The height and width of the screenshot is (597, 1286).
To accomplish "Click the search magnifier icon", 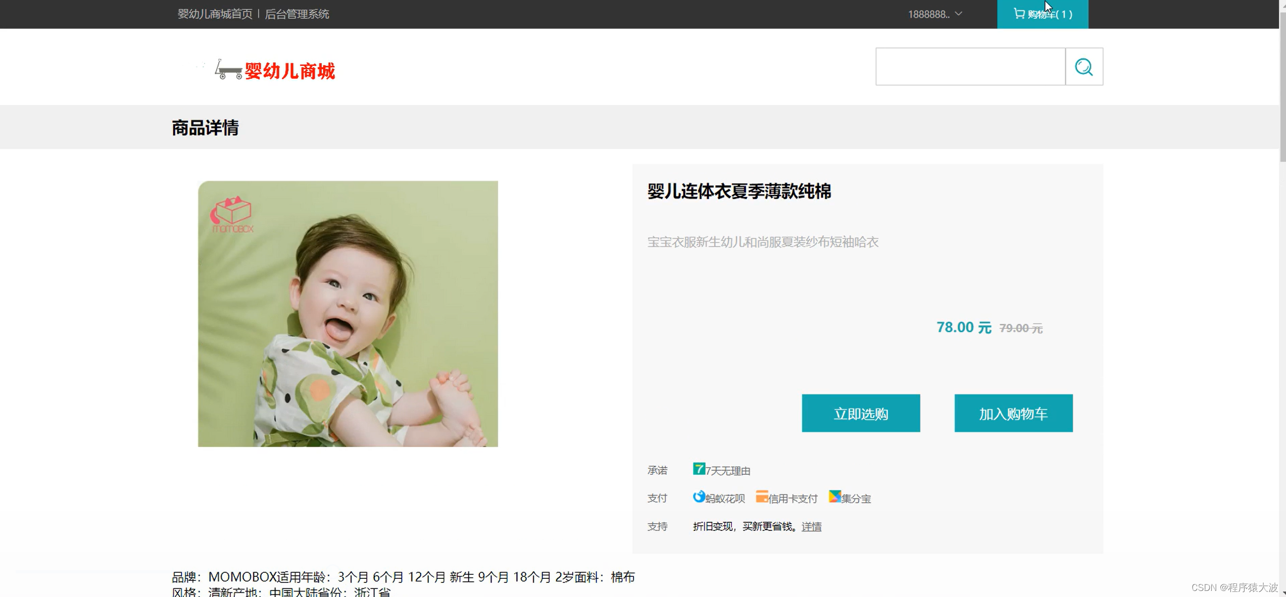I will pyautogui.click(x=1084, y=66).
